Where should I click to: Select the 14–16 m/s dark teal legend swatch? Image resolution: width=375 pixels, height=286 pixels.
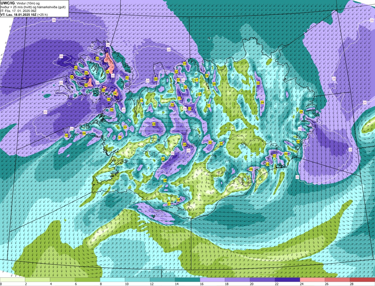[187, 280]
